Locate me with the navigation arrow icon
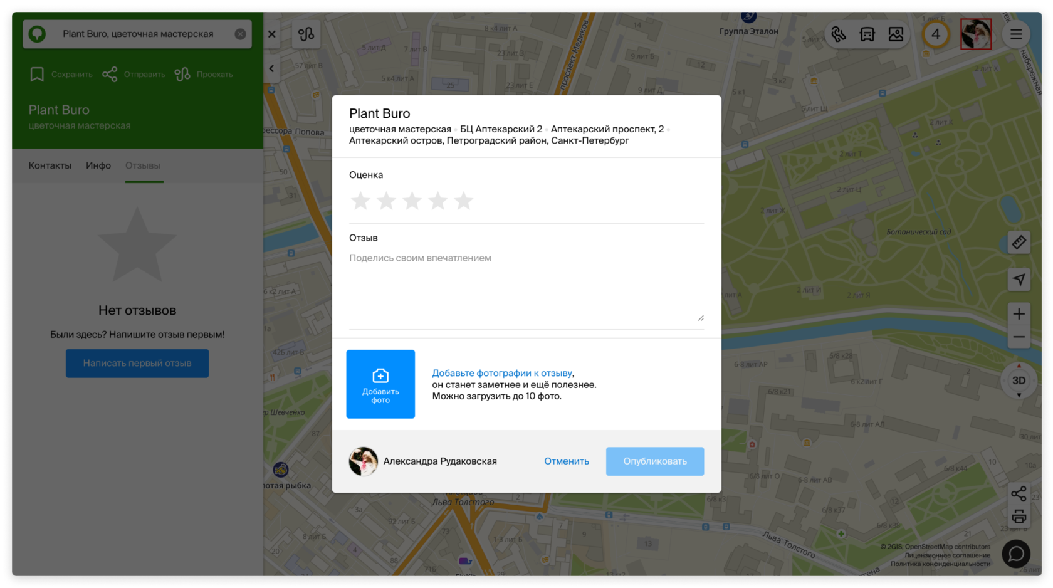1053x588 pixels. [x=1019, y=280]
